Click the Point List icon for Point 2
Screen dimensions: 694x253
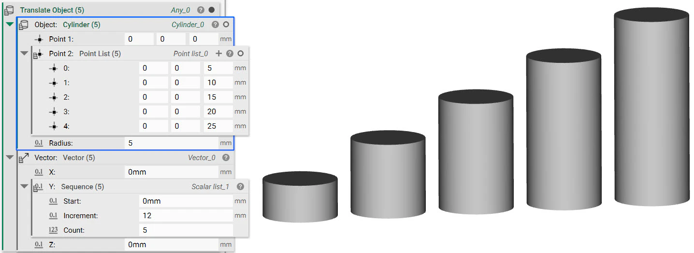38,54
